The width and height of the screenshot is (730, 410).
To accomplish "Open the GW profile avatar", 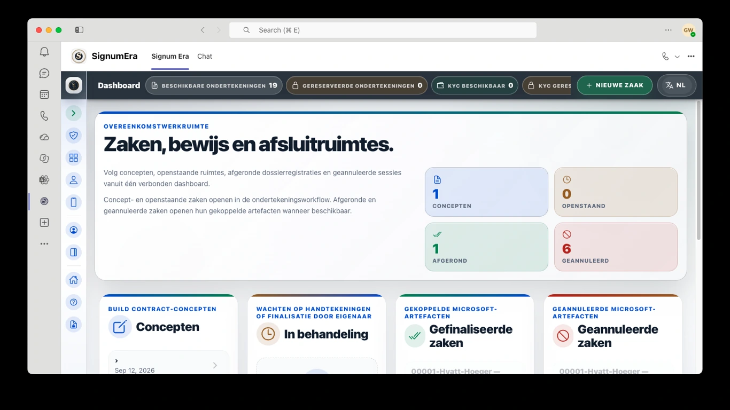I will click(688, 30).
